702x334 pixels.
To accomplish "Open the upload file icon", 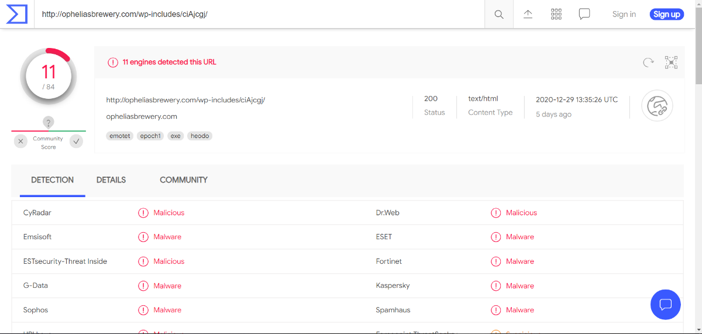I will tap(528, 14).
